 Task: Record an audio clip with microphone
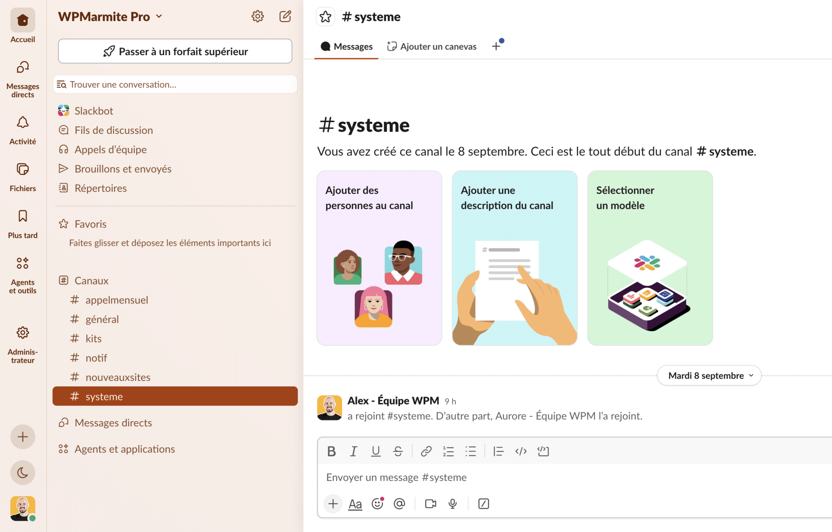click(453, 504)
